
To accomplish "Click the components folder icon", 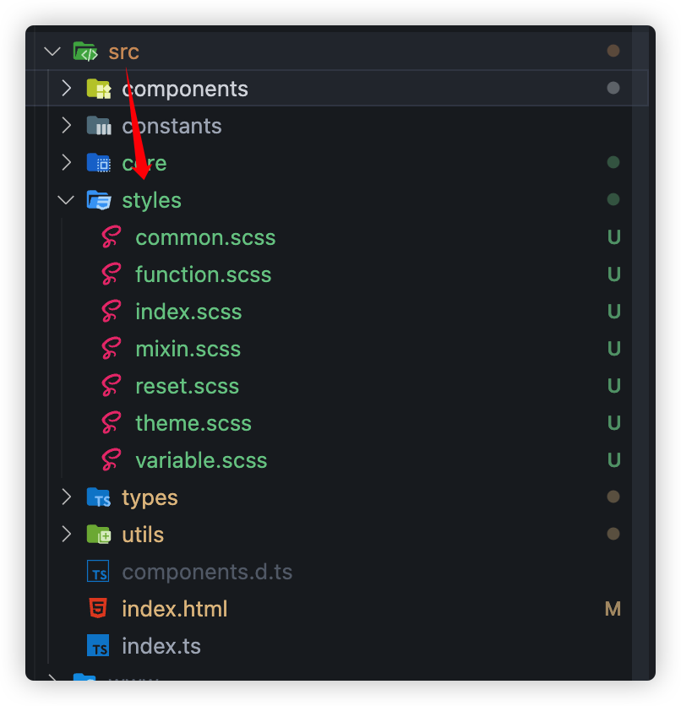I will coord(99,89).
